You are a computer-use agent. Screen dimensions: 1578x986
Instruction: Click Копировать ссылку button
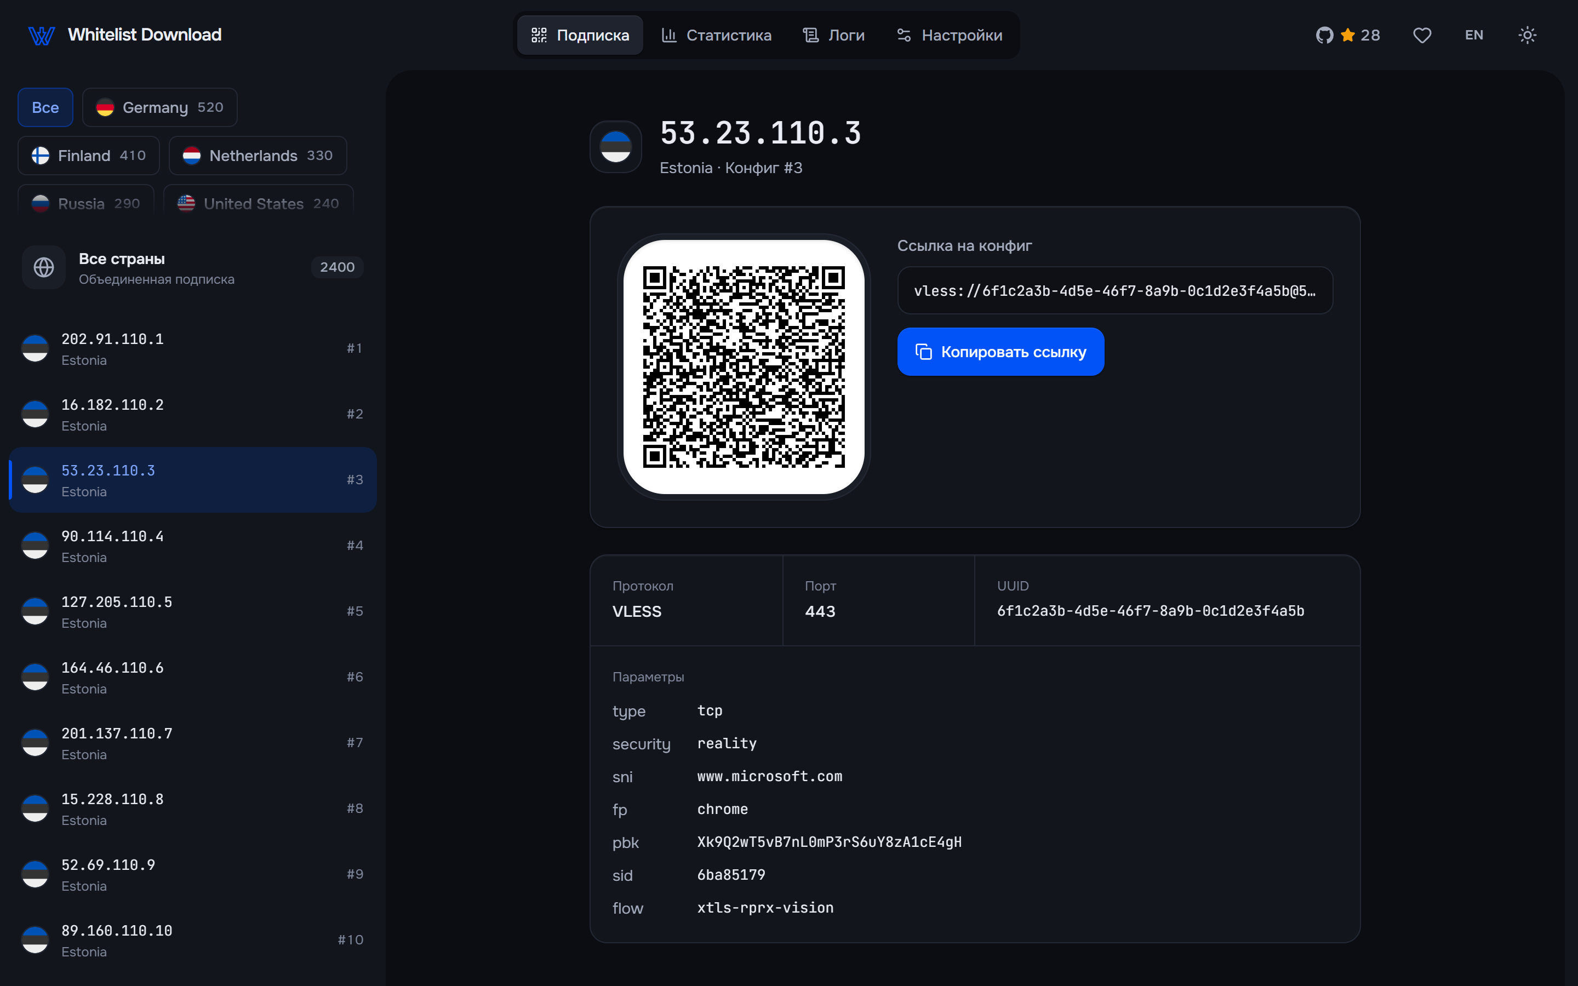1000,352
